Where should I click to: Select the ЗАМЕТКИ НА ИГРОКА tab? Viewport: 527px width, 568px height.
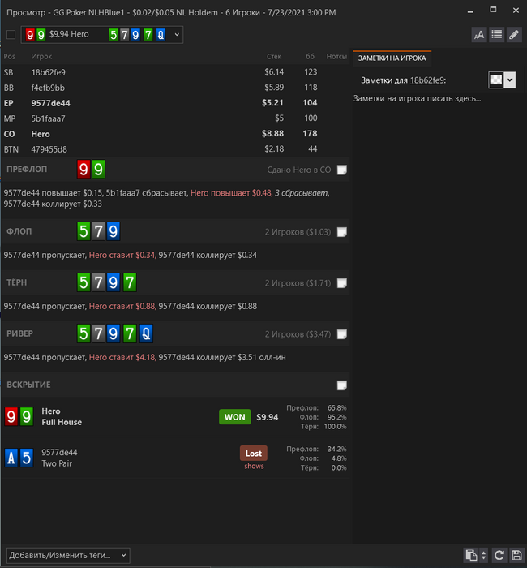click(x=392, y=58)
